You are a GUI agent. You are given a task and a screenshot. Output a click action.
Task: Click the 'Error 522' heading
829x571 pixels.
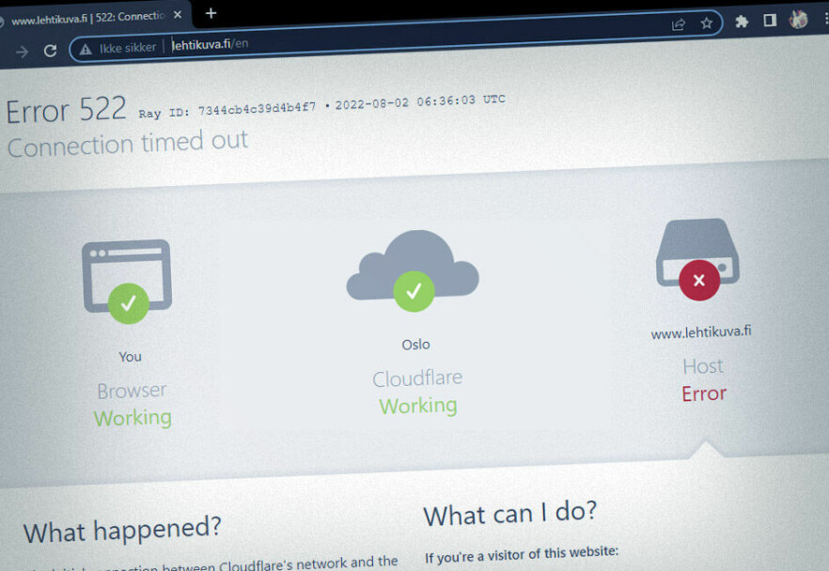pyautogui.click(x=66, y=110)
